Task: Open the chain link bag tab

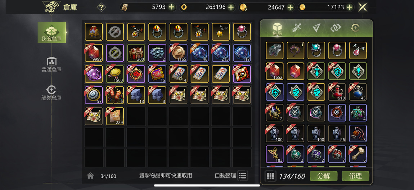Action: pyautogui.click(x=335, y=28)
